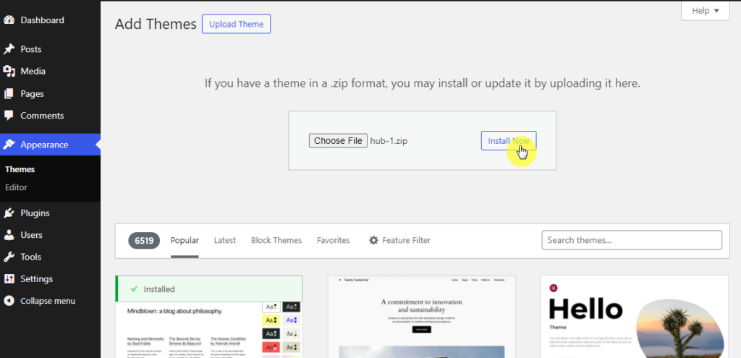Click the Plugins plug icon
Viewport: 741px width, 358px height.
pos(9,213)
